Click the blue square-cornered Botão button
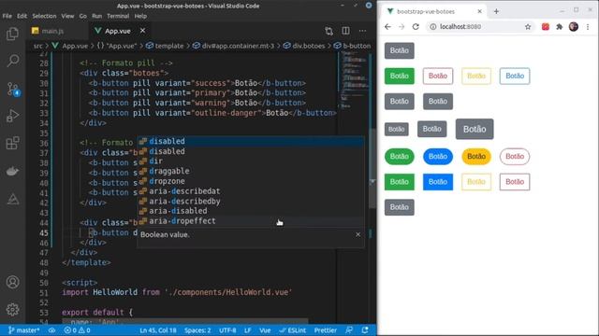Viewport: 599px width, 336px height. click(x=438, y=182)
